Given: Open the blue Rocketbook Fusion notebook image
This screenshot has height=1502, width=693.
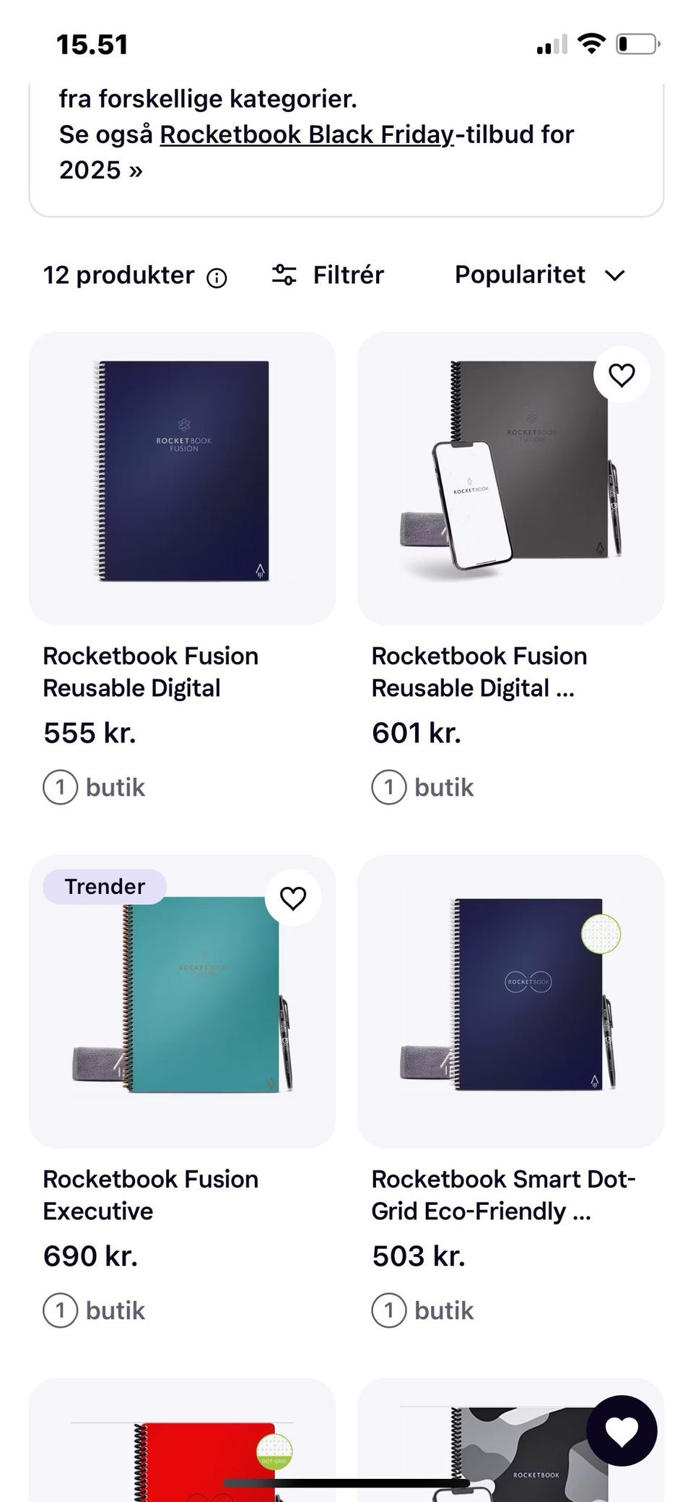Looking at the screenshot, I should click(182, 478).
